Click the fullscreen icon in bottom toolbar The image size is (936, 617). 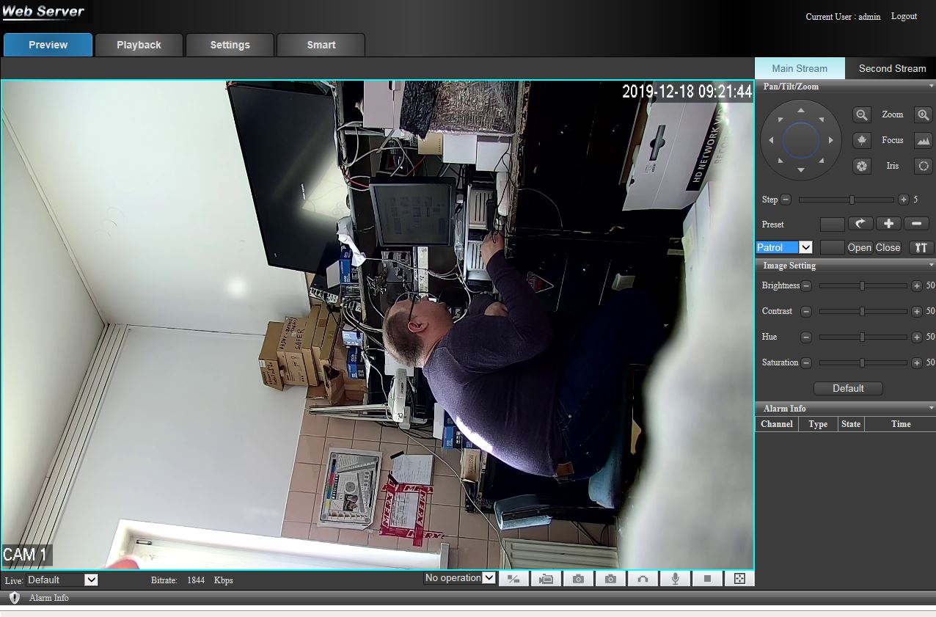739,579
